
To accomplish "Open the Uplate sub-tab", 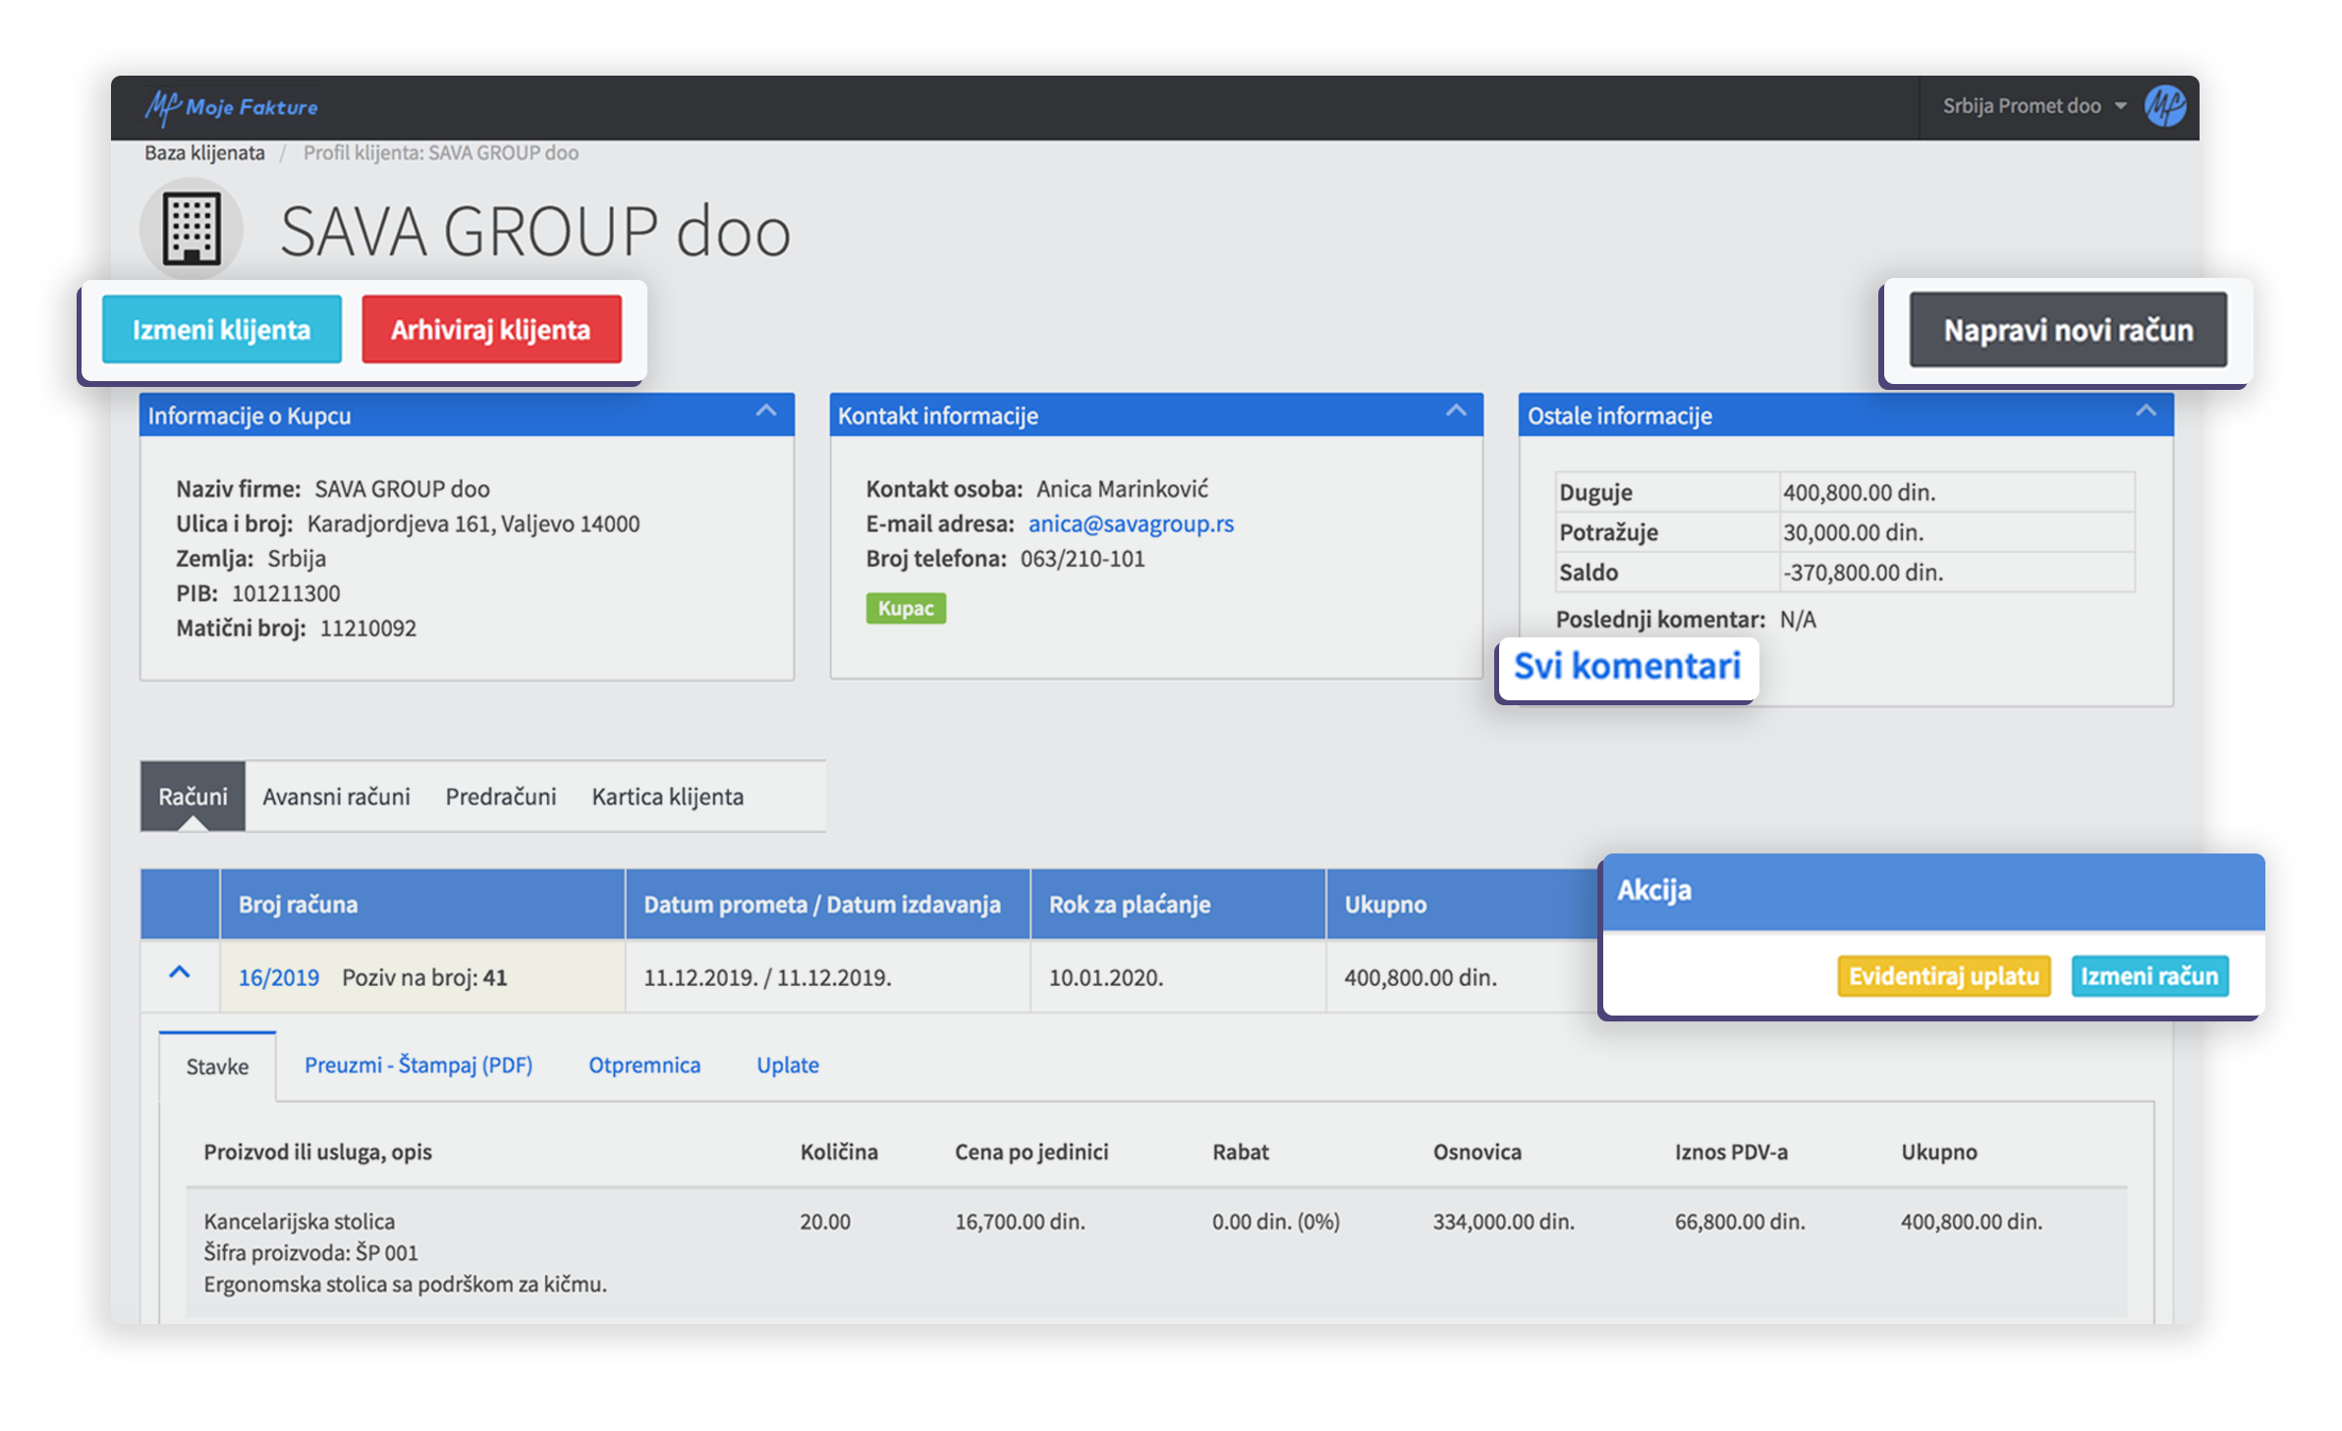I will [787, 1066].
